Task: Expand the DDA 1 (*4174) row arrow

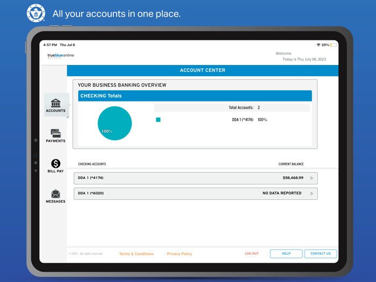Action: (x=312, y=178)
